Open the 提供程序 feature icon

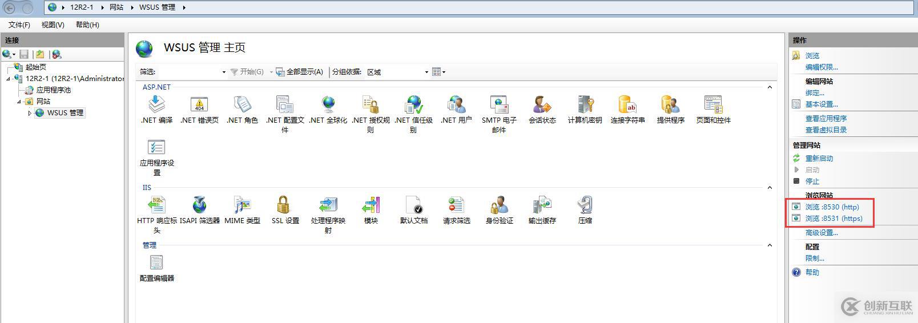tap(670, 104)
